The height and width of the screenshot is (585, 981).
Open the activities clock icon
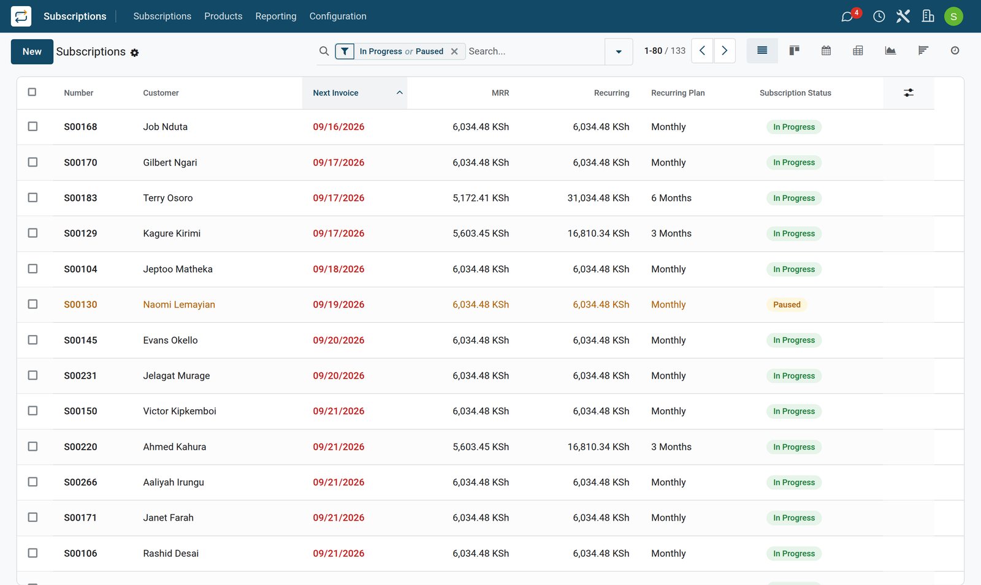879,17
